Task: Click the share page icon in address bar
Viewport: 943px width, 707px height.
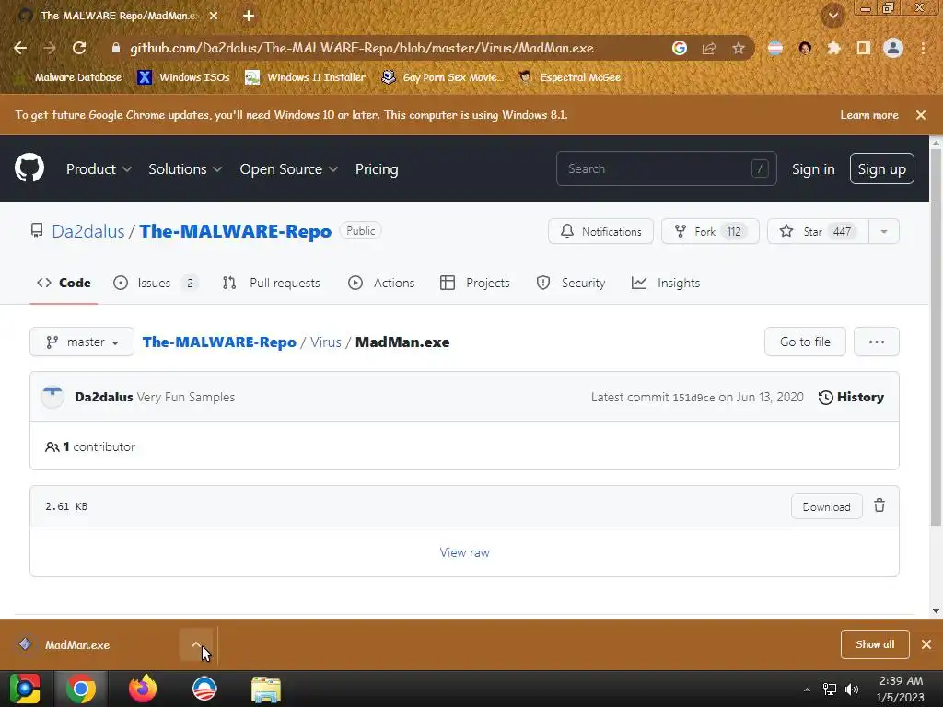Action: (x=709, y=48)
